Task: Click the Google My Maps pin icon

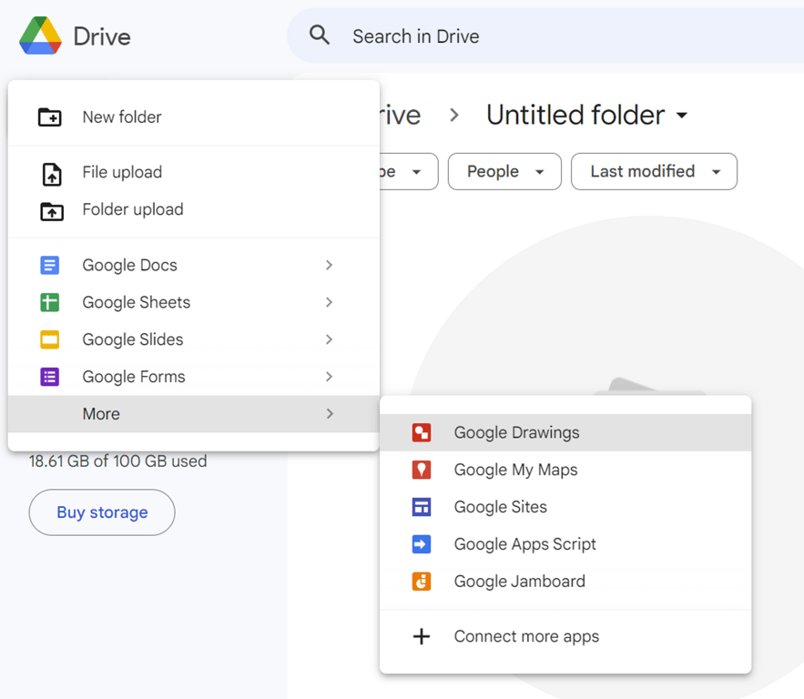Action: 422,470
